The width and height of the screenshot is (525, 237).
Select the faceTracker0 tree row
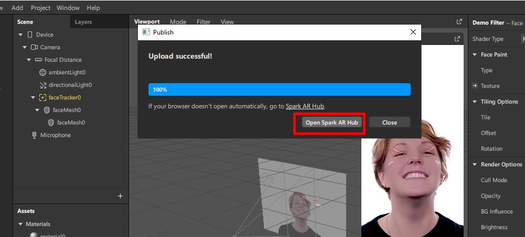click(x=71, y=97)
